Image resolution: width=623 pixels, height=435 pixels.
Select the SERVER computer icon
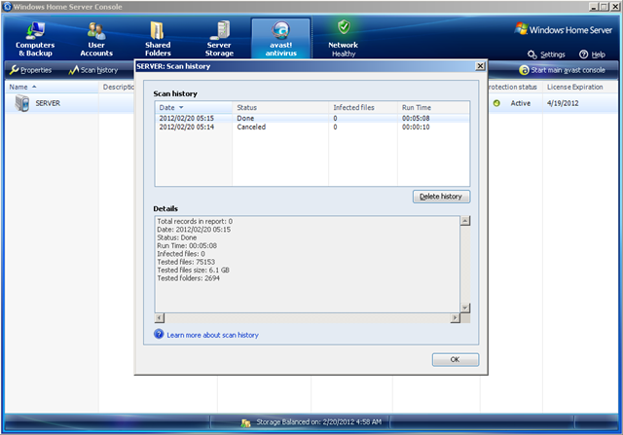22,103
